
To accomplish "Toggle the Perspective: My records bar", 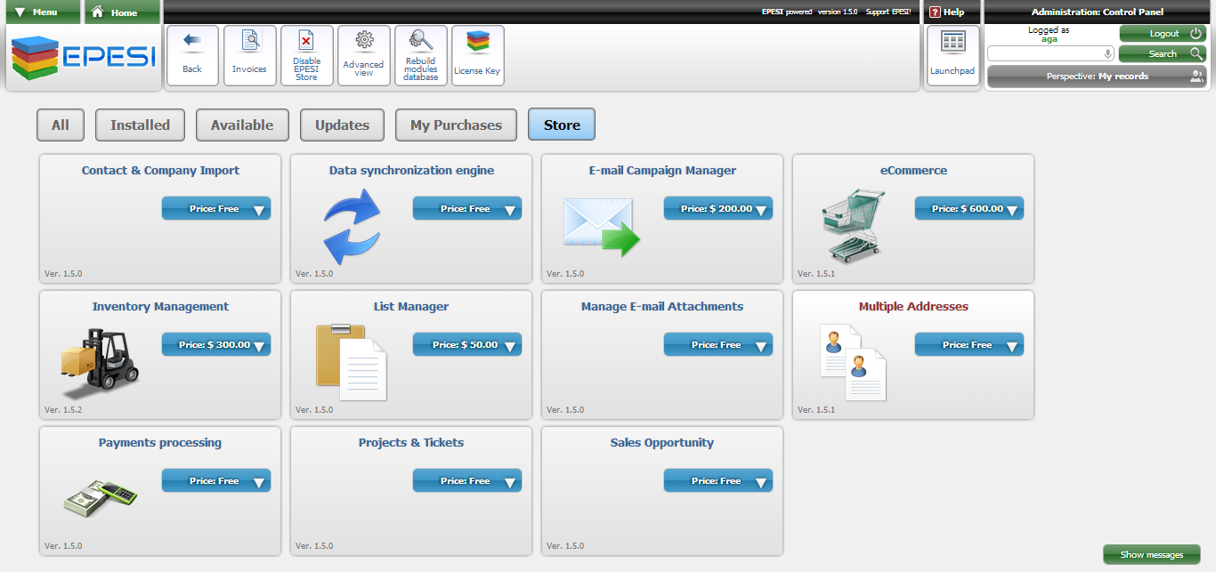I will click(1096, 77).
